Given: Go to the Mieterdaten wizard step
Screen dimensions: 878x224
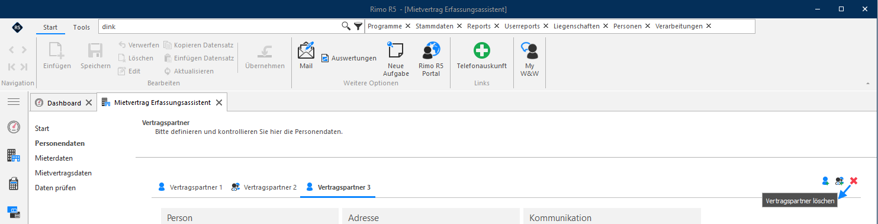Looking at the screenshot, I should tap(54, 158).
